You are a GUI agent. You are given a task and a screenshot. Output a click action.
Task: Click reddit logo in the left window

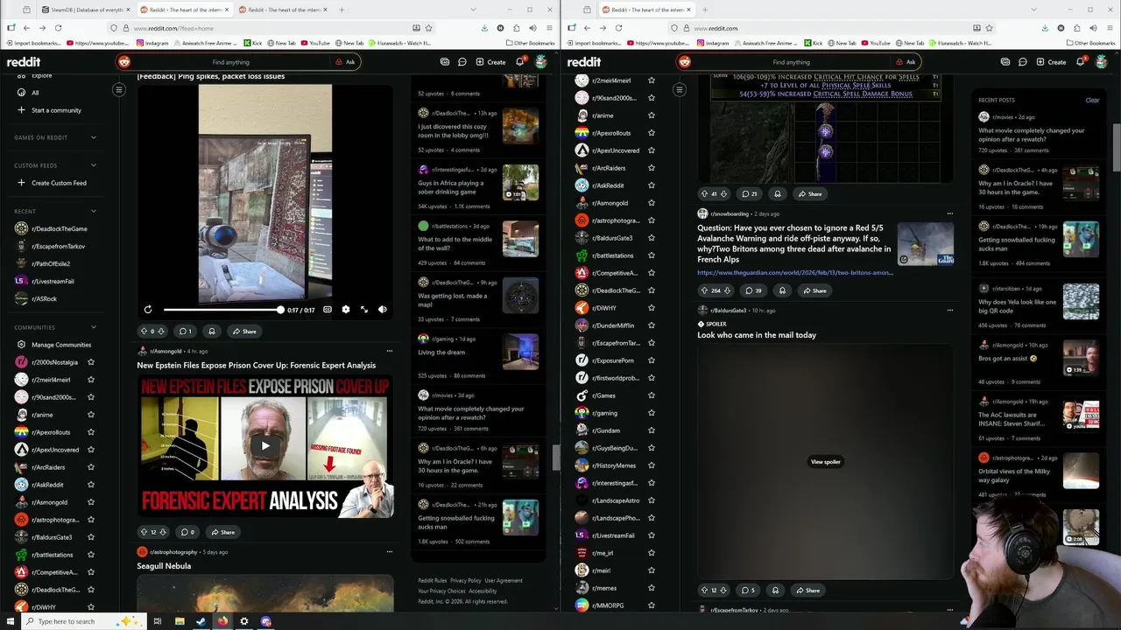tap(24, 62)
